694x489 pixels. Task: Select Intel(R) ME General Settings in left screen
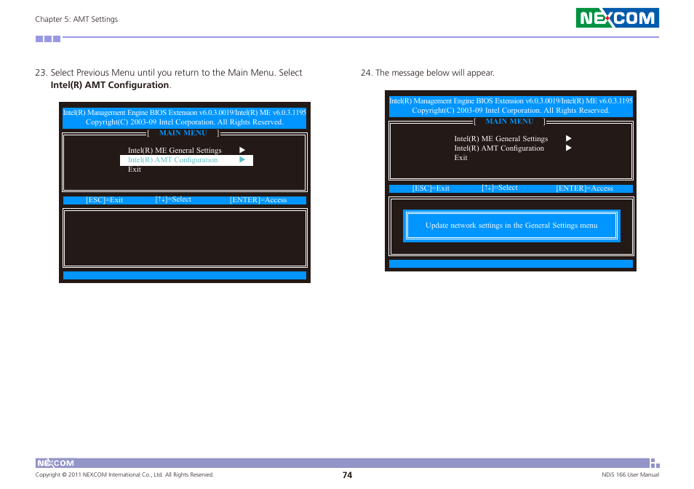pyautogui.click(x=175, y=151)
